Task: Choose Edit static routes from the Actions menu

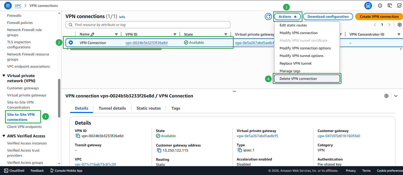Action: [307, 25]
